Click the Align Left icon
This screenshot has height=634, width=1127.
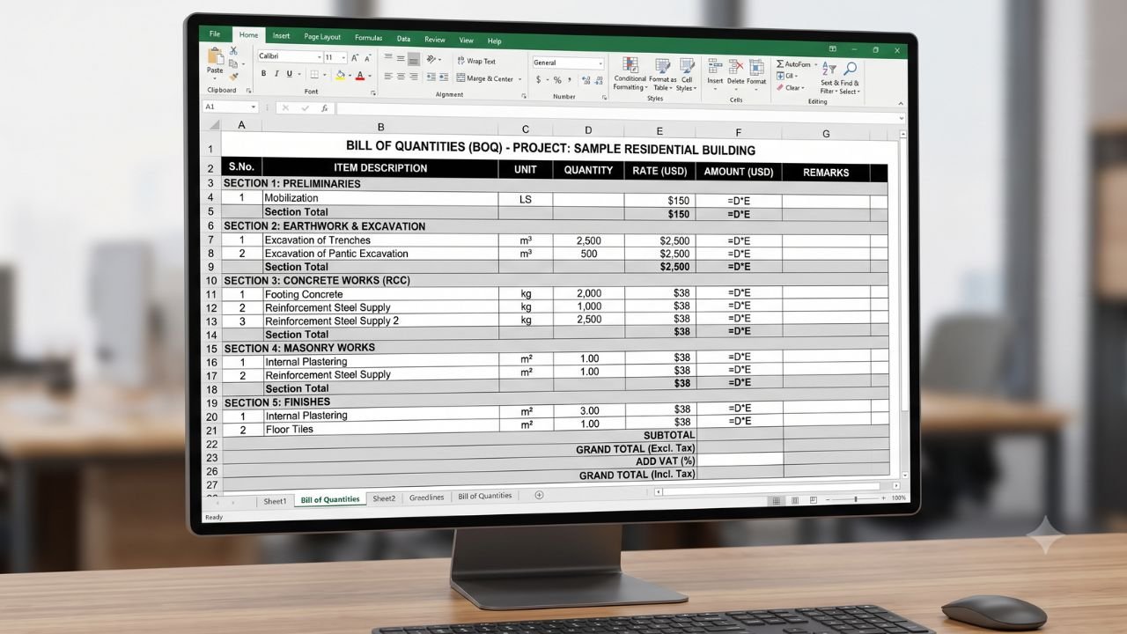(388, 77)
